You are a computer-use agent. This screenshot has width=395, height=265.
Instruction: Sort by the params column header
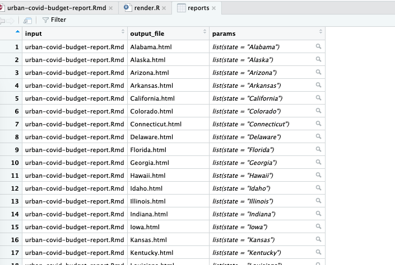tap(267, 34)
